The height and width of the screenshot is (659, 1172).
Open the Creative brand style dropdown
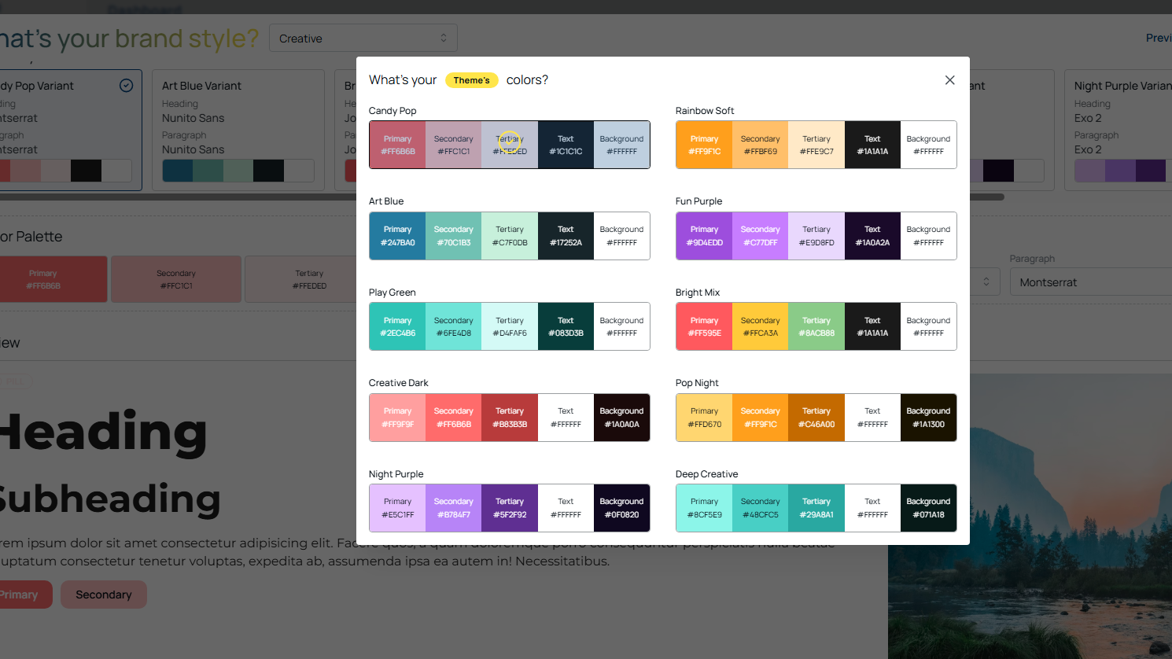[363, 39]
